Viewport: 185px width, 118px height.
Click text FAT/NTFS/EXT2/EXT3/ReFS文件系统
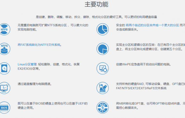pos(141,88)
